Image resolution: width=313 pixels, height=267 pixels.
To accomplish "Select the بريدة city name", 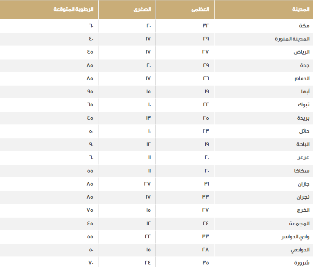I will 303,118.
